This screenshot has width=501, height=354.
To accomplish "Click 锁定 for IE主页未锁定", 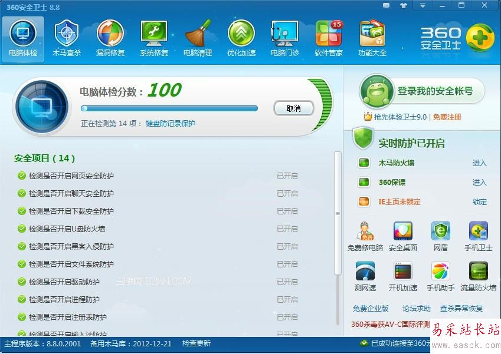I will point(479,202).
